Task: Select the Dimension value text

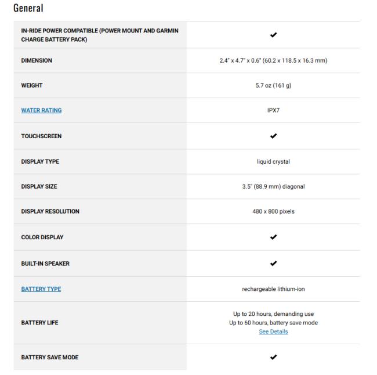Action: click(273, 60)
